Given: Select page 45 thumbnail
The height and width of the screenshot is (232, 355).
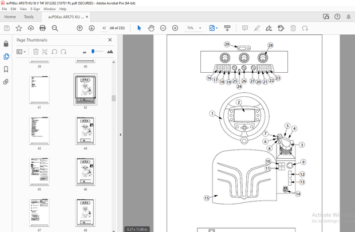Looking at the screenshot, I should [39, 171].
